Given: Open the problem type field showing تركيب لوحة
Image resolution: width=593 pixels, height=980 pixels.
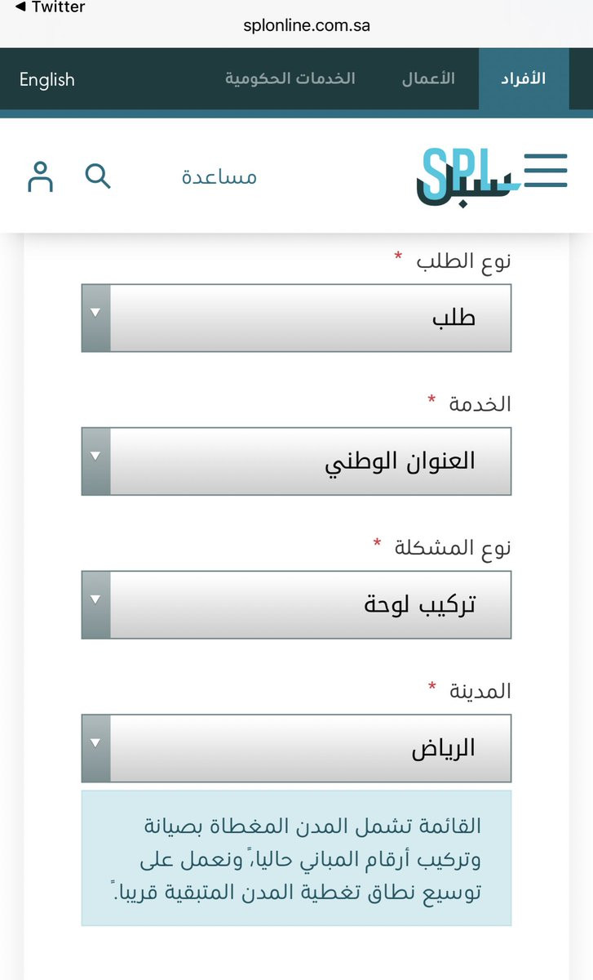Looking at the screenshot, I should [296, 604].
